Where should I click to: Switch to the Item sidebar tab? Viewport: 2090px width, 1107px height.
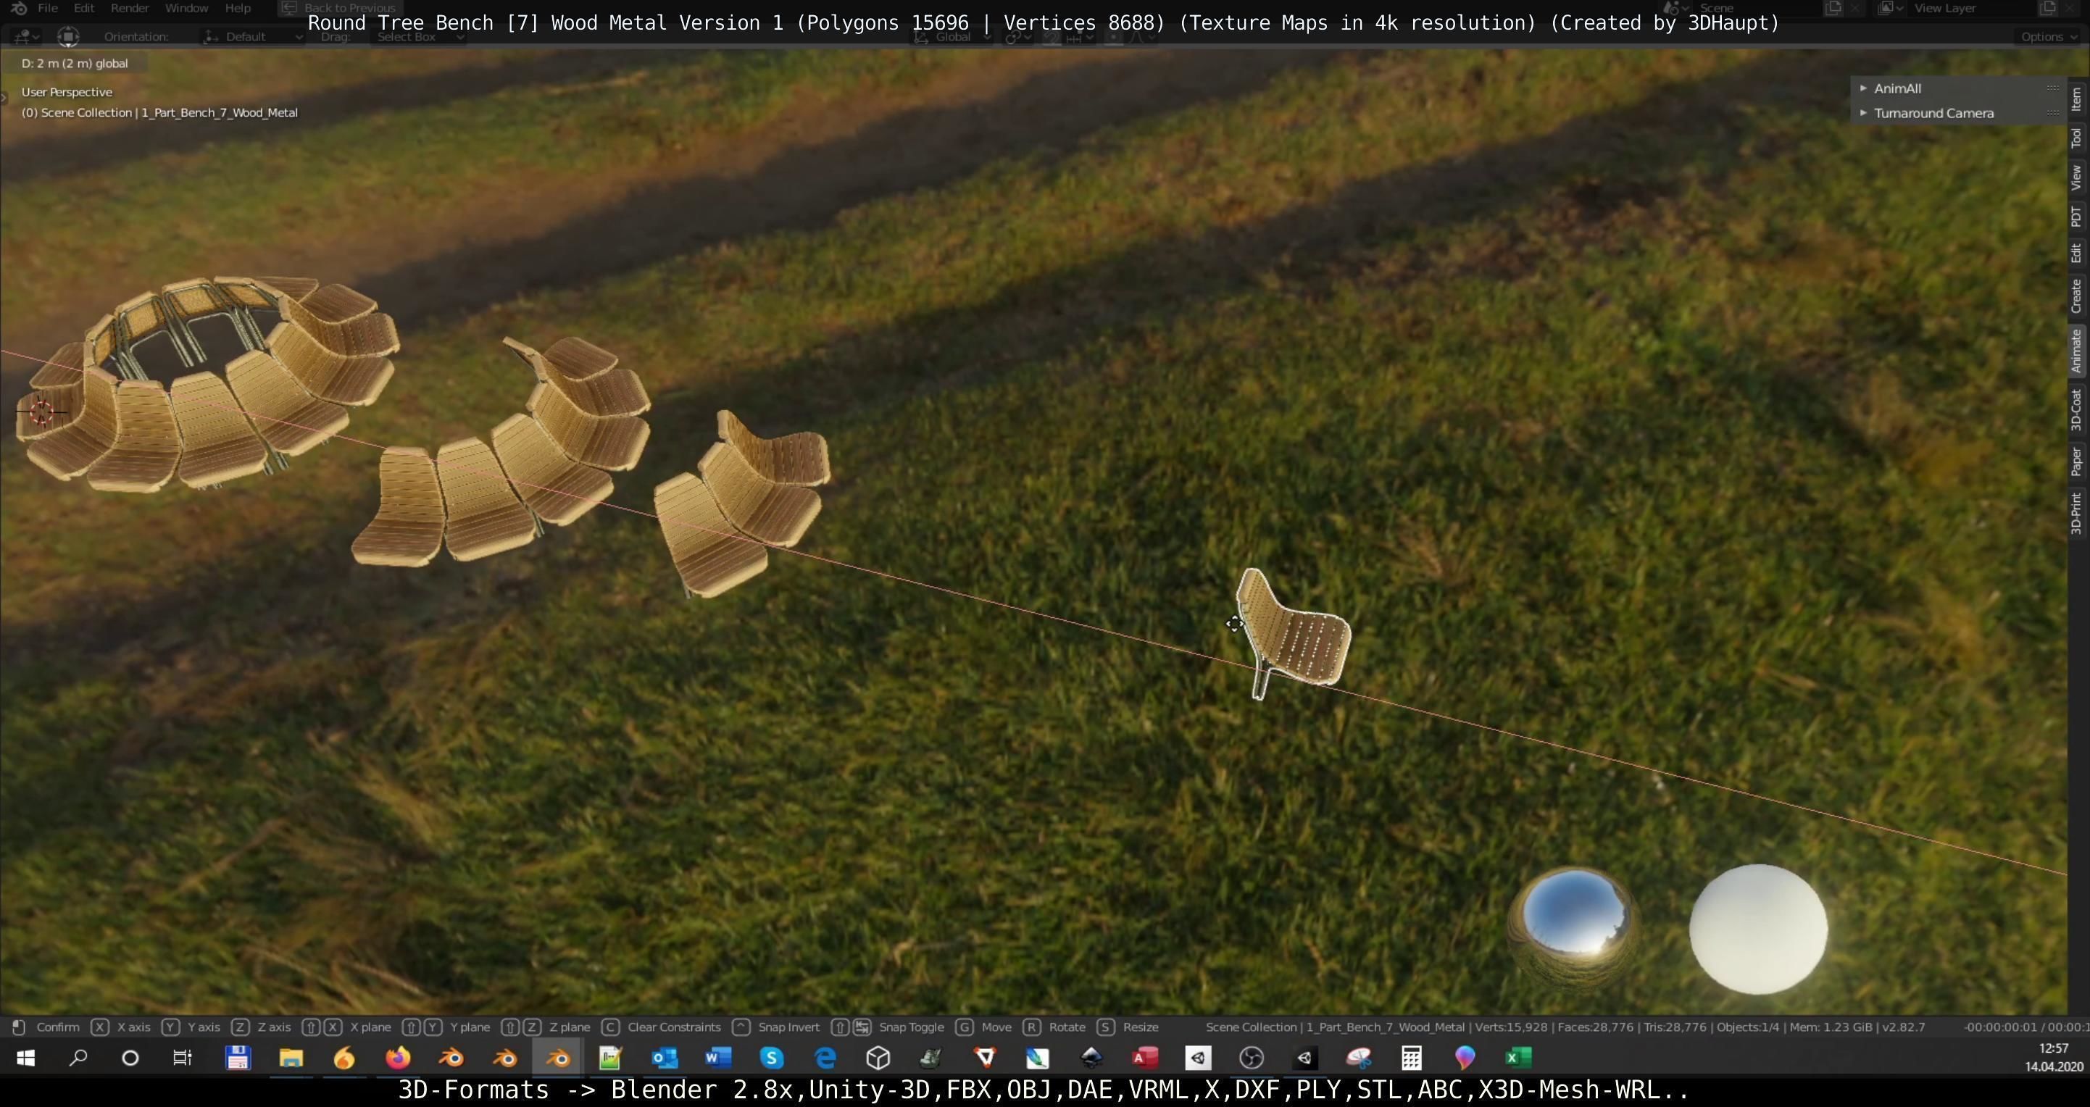pos(2076,99)
